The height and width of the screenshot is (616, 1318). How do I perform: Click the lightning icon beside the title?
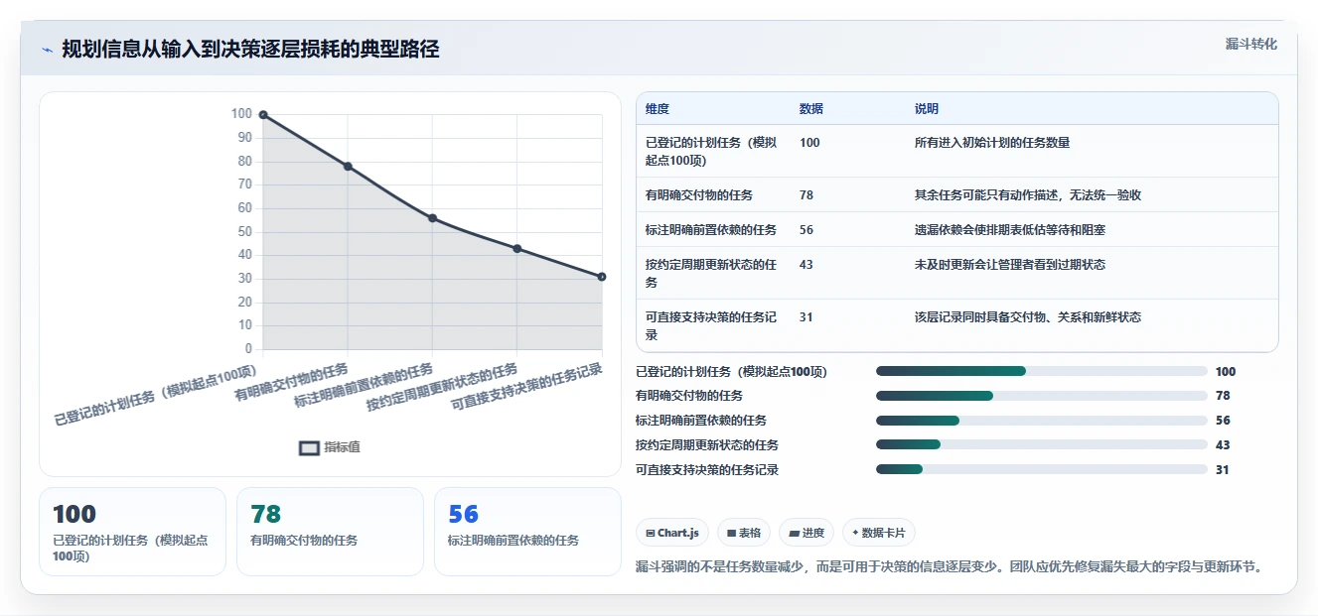pyautogui.click(x=48, y=50)
